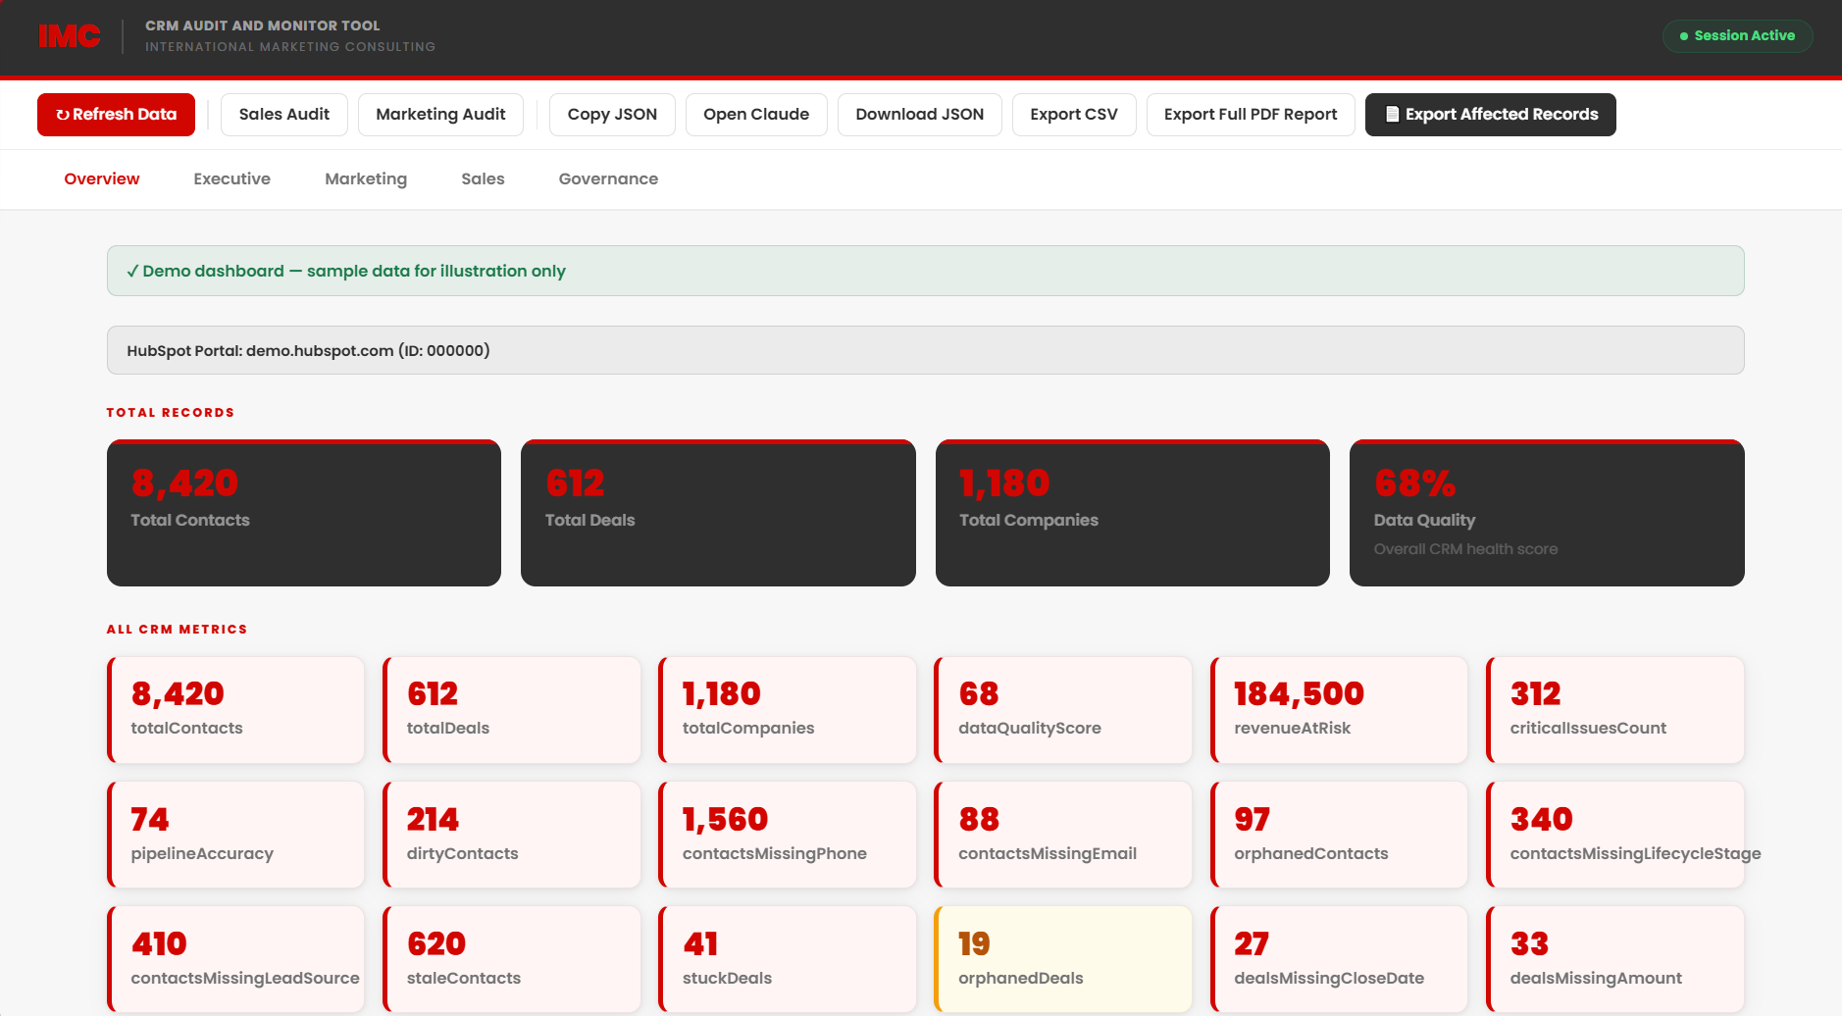The width and height of the screenshot is (1842, 1016).
Task: Select the stuckDeals metric card
Action: click(788, 959)
